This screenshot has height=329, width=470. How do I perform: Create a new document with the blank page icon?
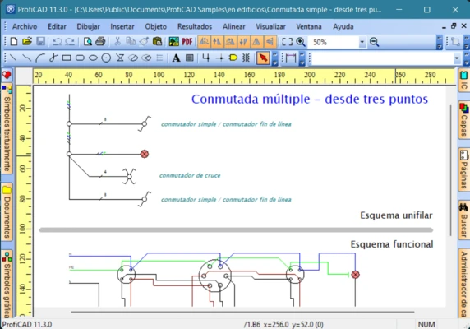(x=14, y=42)
